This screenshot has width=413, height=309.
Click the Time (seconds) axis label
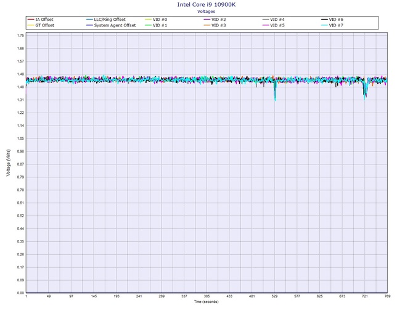click(206, 302)
